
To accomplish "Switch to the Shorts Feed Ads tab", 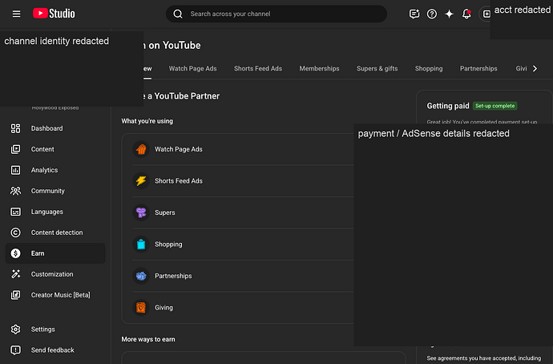I will point(258,68).
